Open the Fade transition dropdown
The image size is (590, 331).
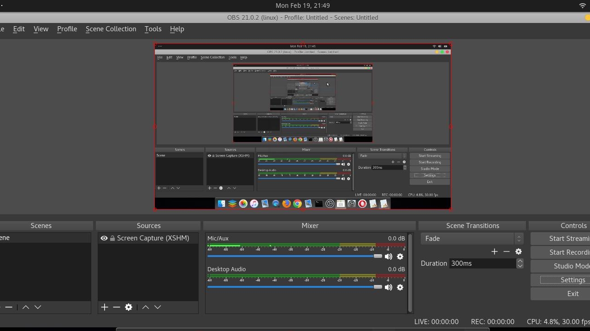coord(472,239)
